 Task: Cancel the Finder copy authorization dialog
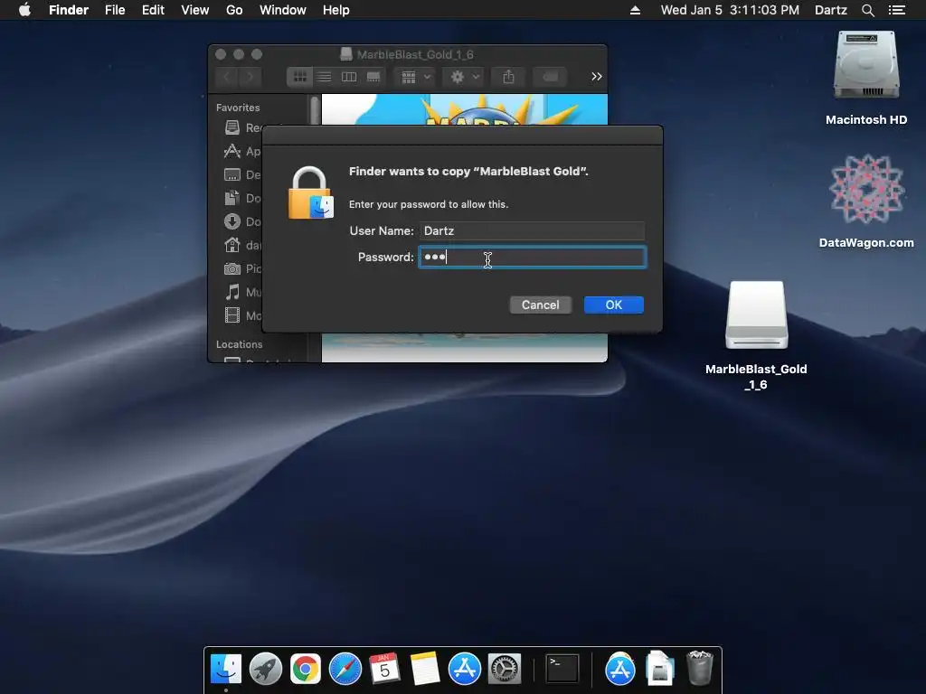(540, 305)
